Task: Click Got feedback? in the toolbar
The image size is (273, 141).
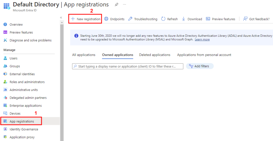Action: click(256, 19)
